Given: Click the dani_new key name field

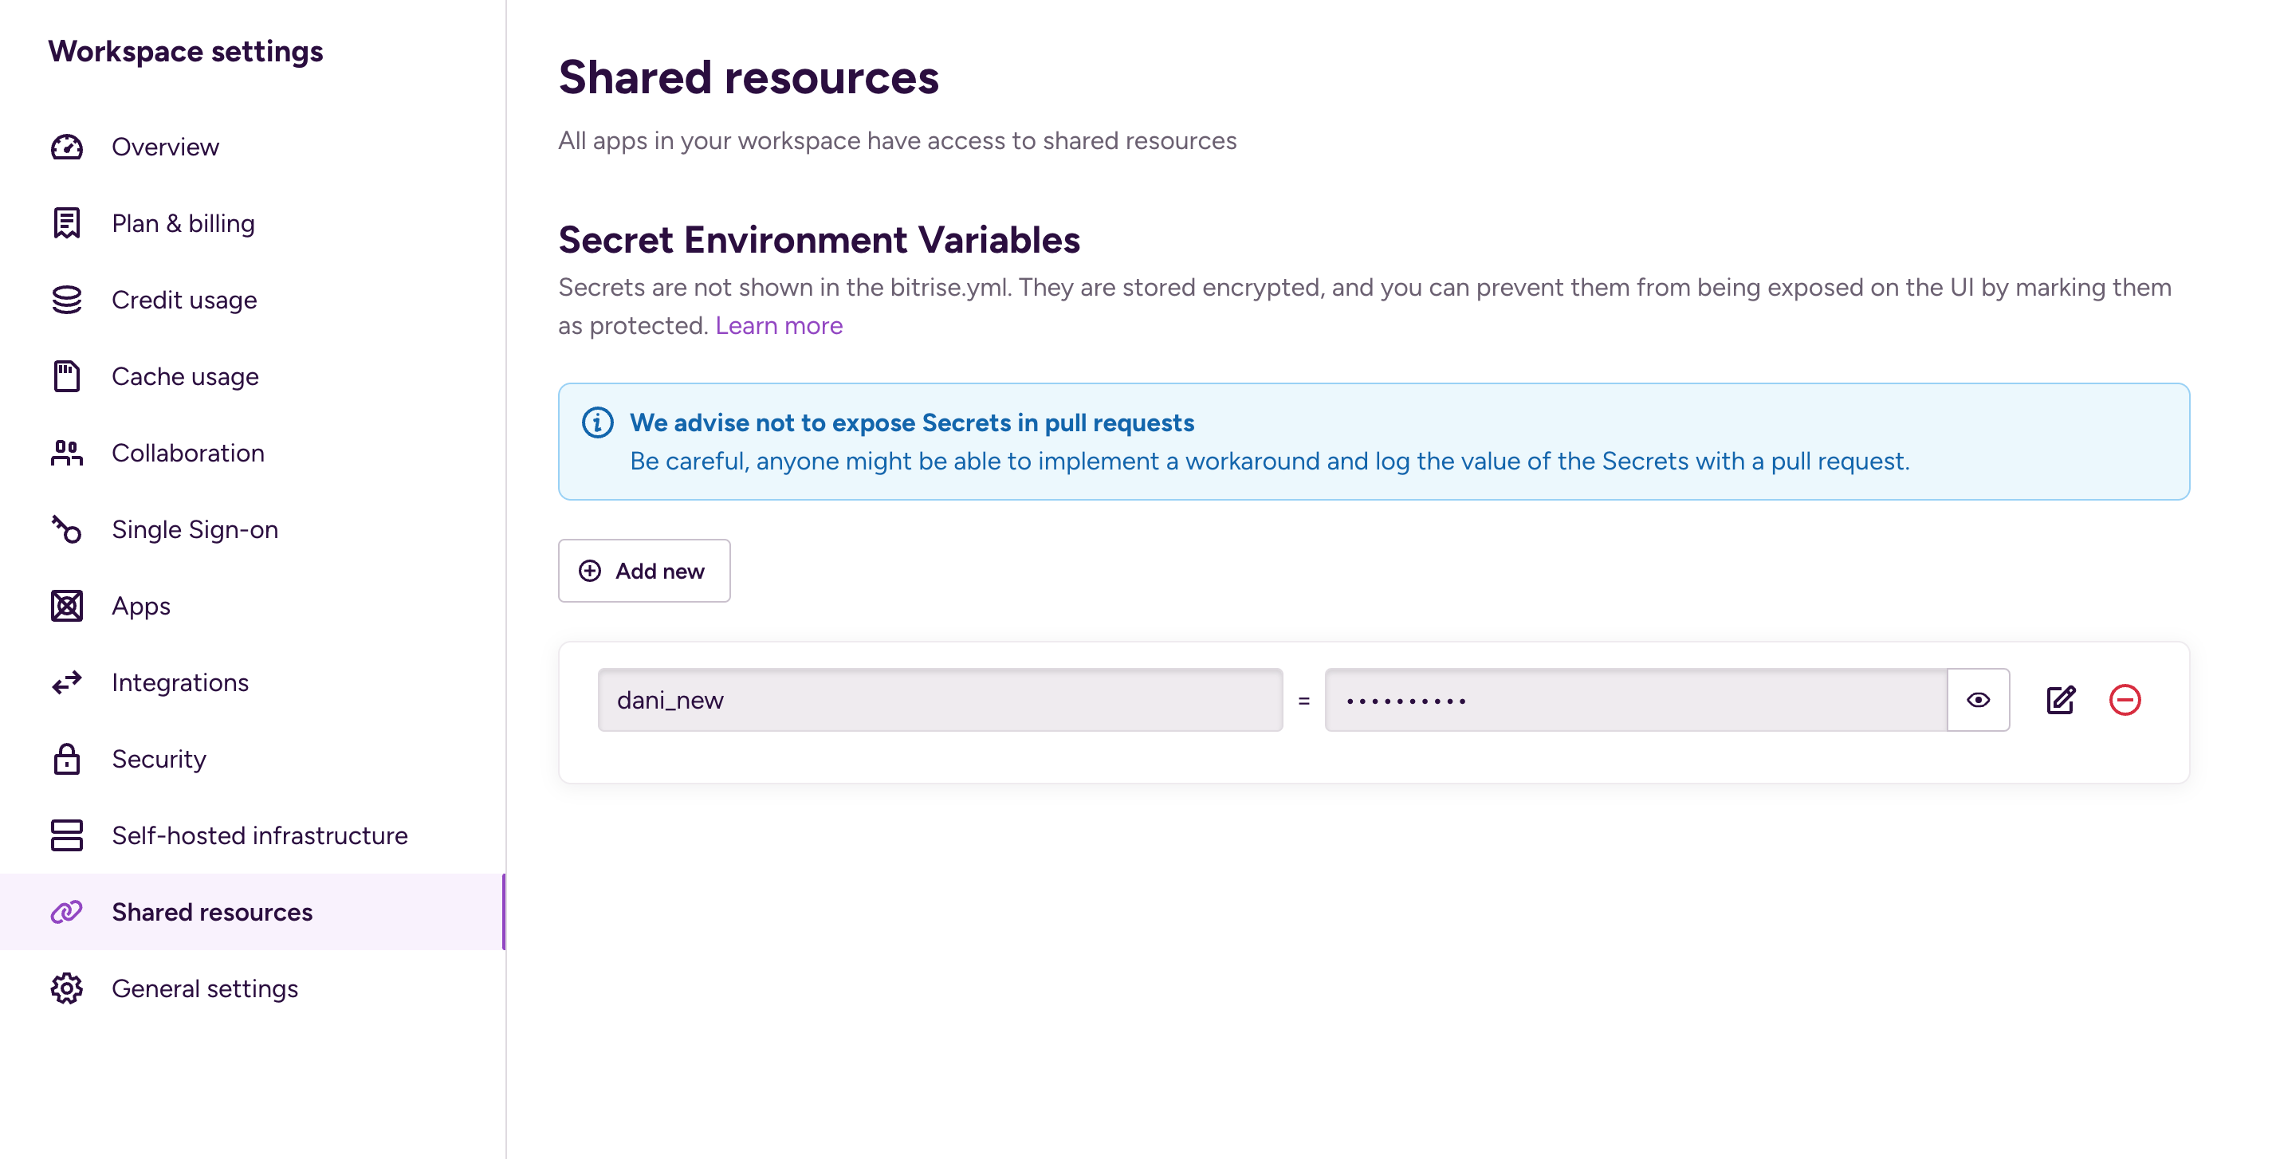Looking at the screenshot, I should (939, 699).
